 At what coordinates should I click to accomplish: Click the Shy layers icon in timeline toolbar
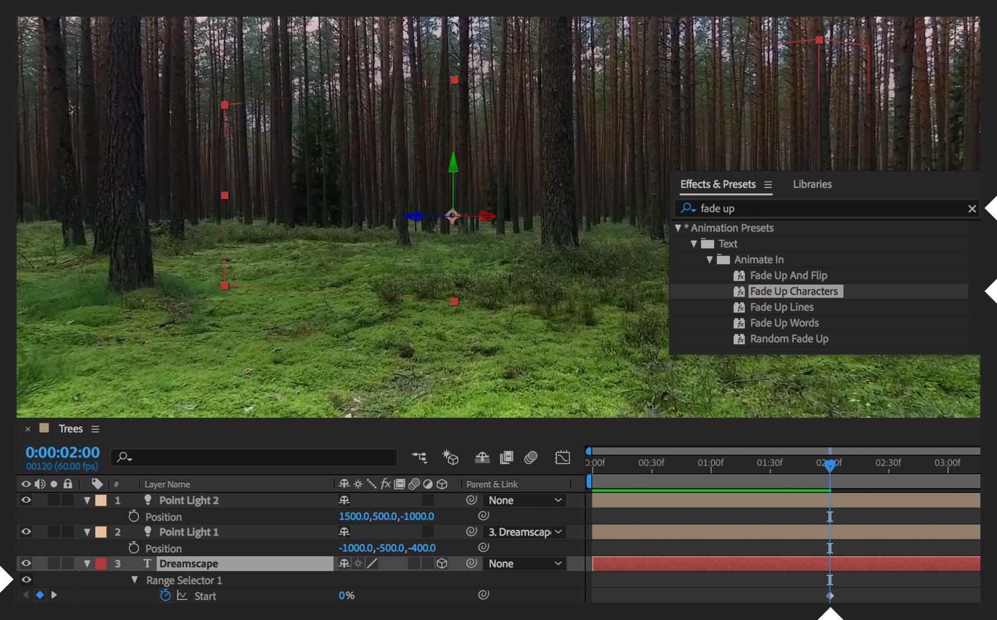pyautogui.click(x=481, y=458)
